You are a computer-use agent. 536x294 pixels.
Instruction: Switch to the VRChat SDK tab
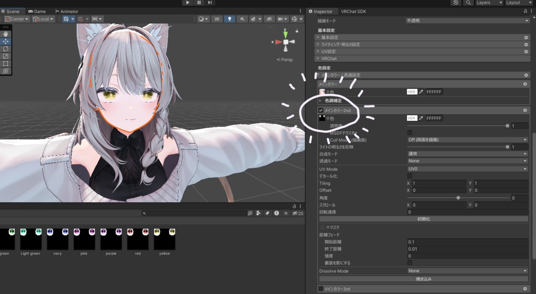click(353, 12)
